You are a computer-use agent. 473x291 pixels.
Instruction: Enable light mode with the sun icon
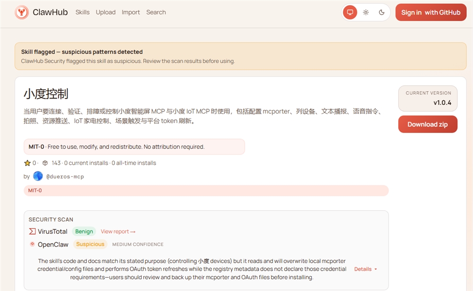coord(366,12)
